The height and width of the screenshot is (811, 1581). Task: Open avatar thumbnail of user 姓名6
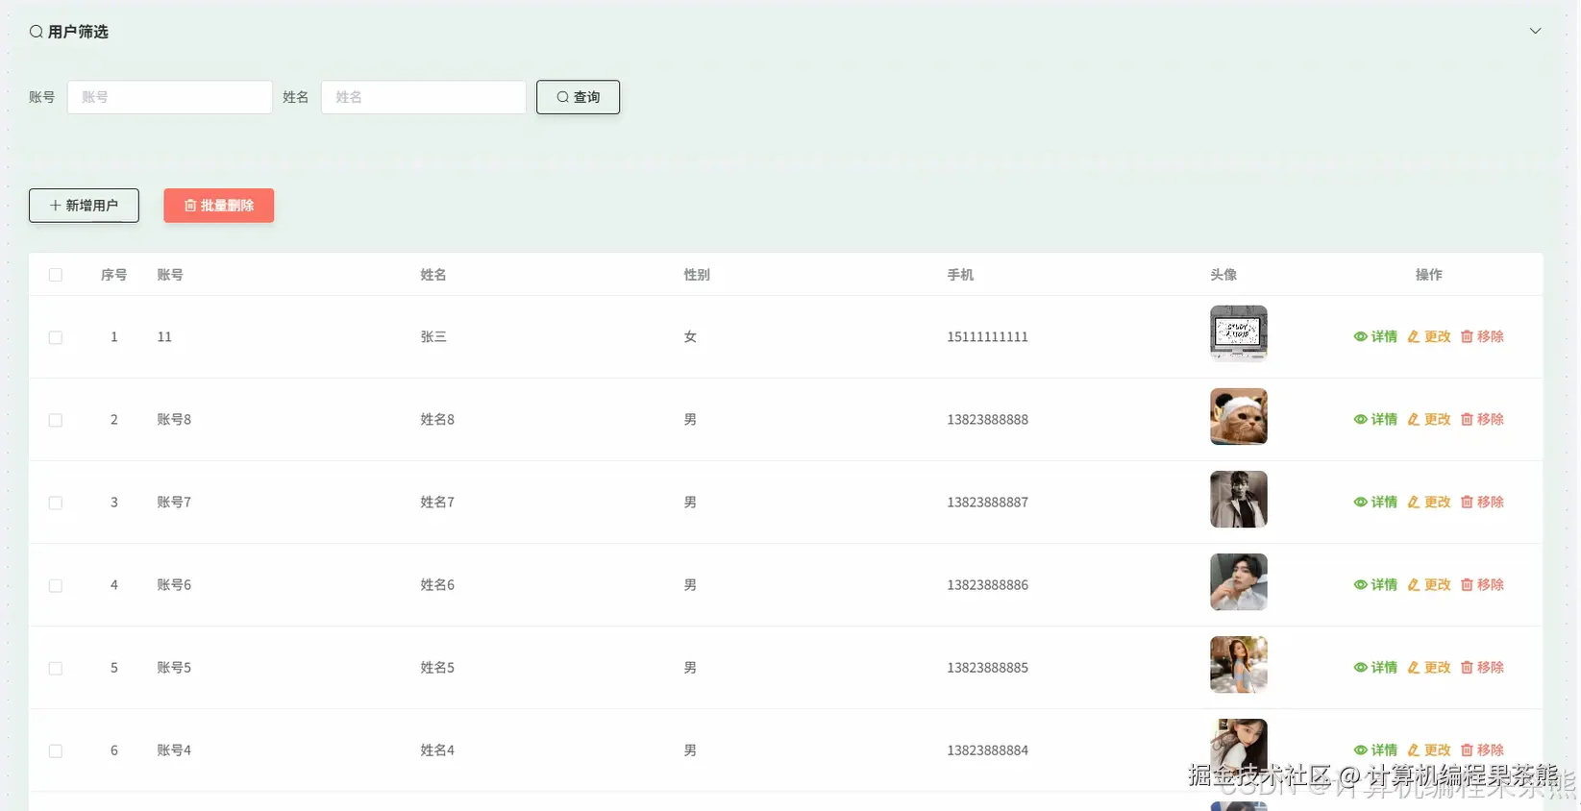1239,582
